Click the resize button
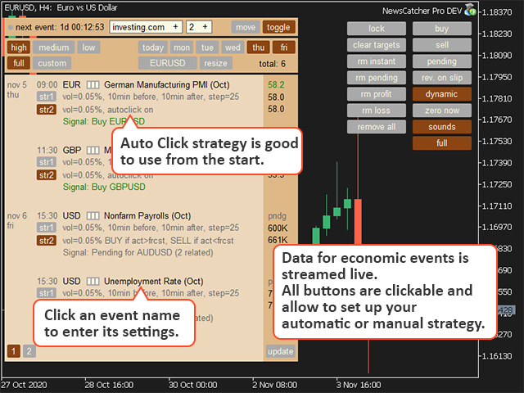The image size is (524, 393). 215,63
